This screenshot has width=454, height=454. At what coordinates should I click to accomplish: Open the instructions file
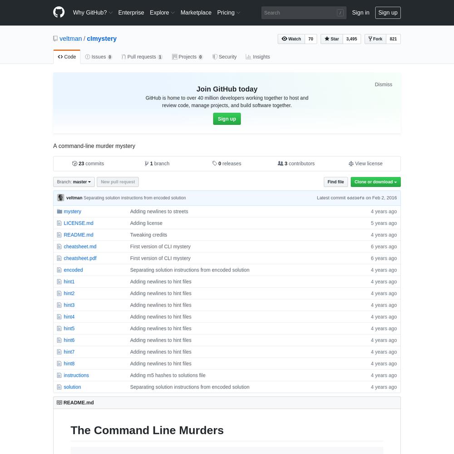click(76, 375)
